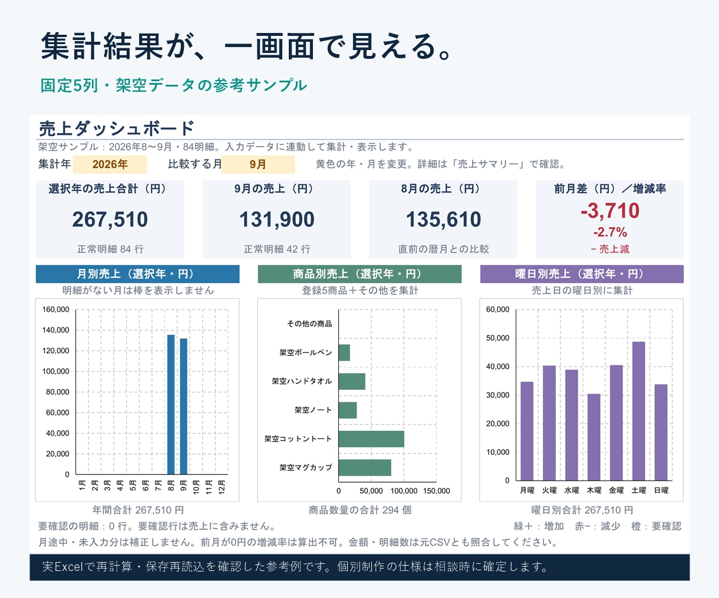Click the August sales value 135,610
The height and width of the screenshot is (598, 719).
click(x=443, y=220)
